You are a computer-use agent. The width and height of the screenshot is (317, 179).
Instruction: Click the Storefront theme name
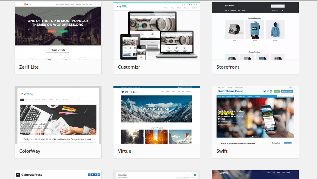228,67
